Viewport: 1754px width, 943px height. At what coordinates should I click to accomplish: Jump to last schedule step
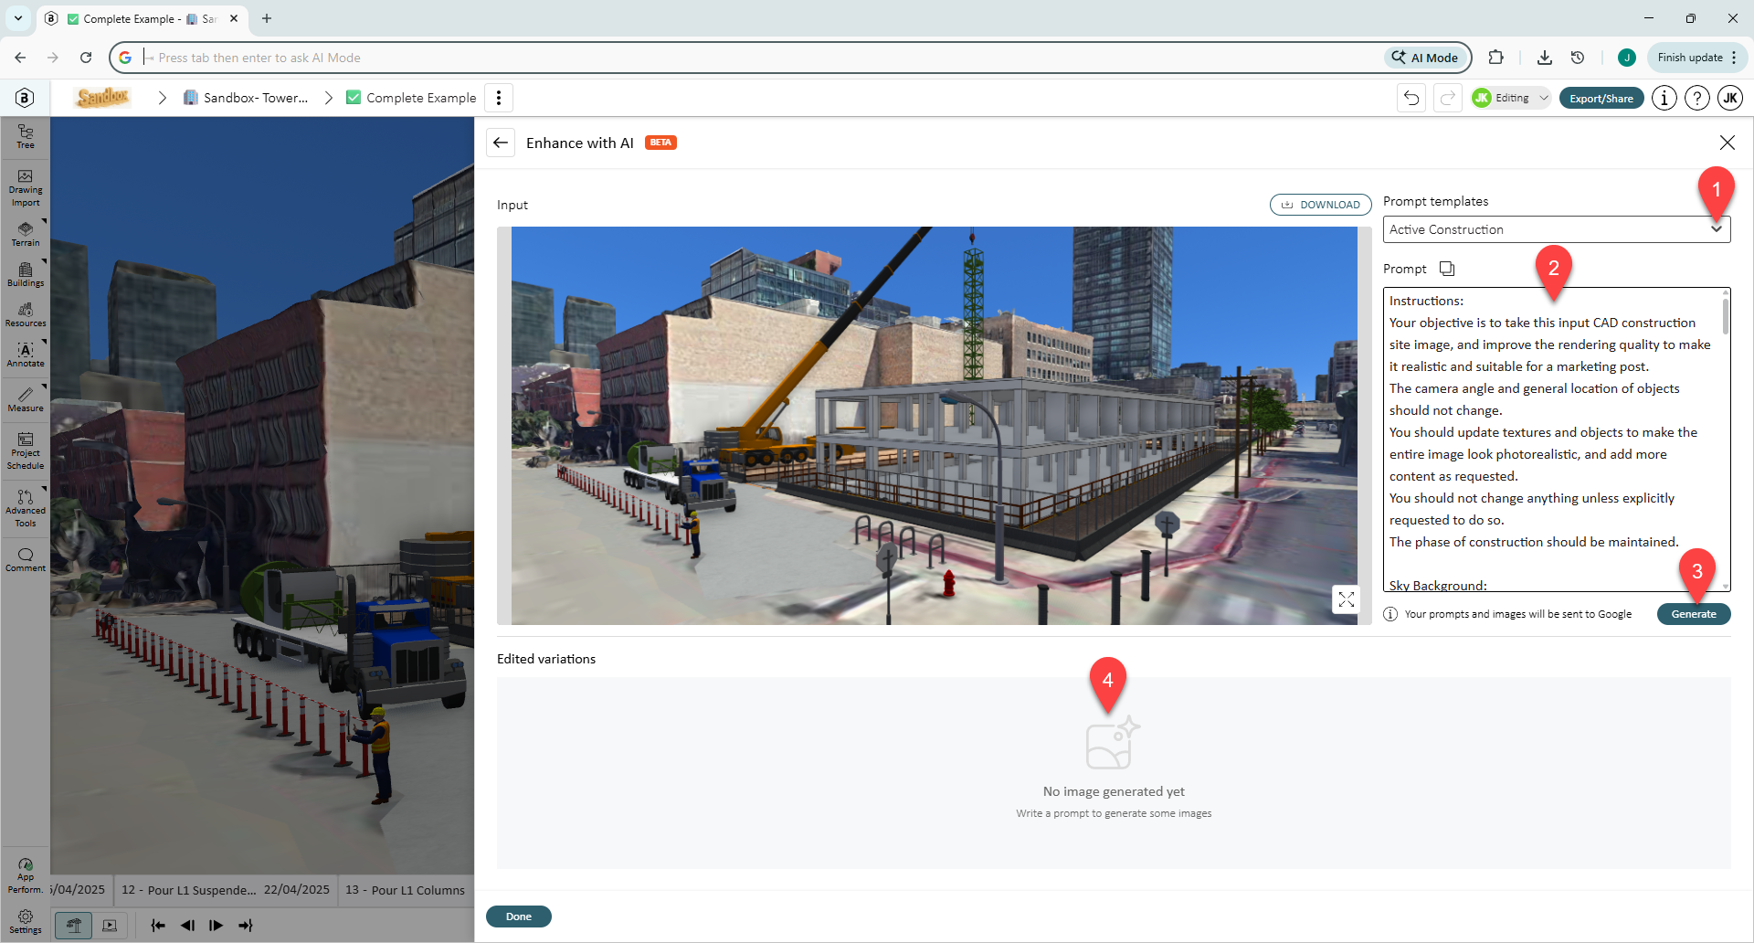246,926
